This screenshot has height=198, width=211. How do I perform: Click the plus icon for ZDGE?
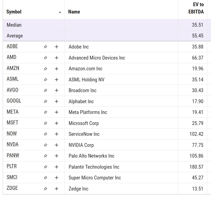click(x=56, y=189)
